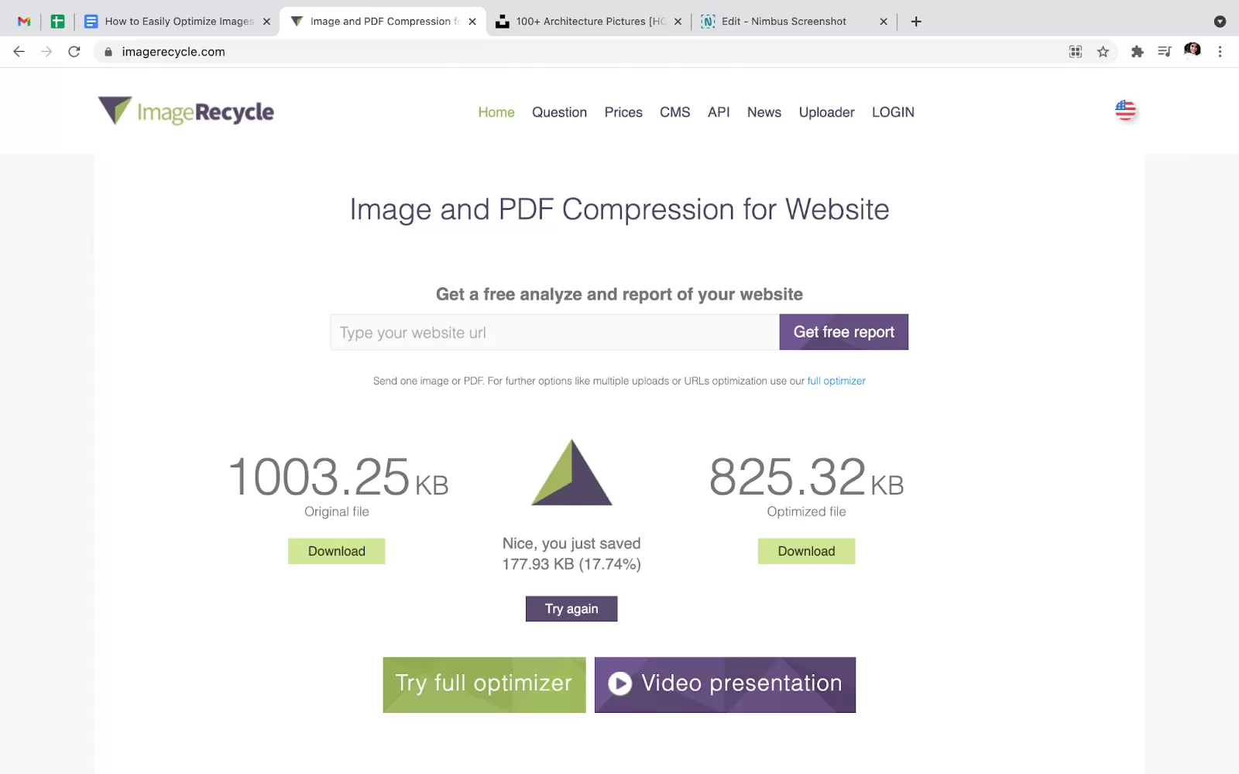Open the Chrome three-dot menu
The width and height of the screenshot is (1239, 774).
pyautogui.click(x=1220, y=52)
